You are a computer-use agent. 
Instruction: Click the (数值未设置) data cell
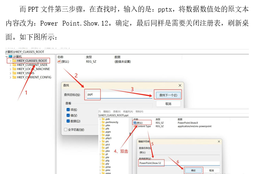[x=123, y=61]
